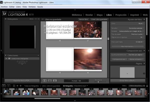Click Enviar libro a Blurb button

click(127, 81)
